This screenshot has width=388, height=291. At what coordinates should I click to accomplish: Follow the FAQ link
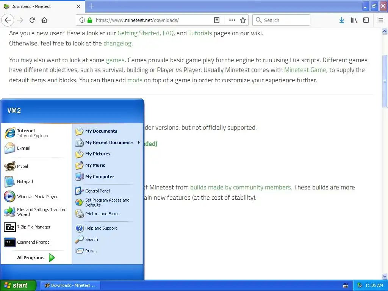(168, 33)
